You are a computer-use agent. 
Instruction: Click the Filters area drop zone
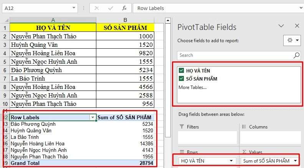207,137
